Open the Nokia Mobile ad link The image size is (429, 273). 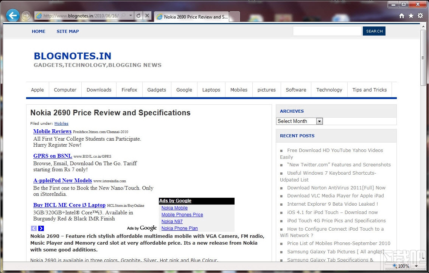click(x=174, y=208)
